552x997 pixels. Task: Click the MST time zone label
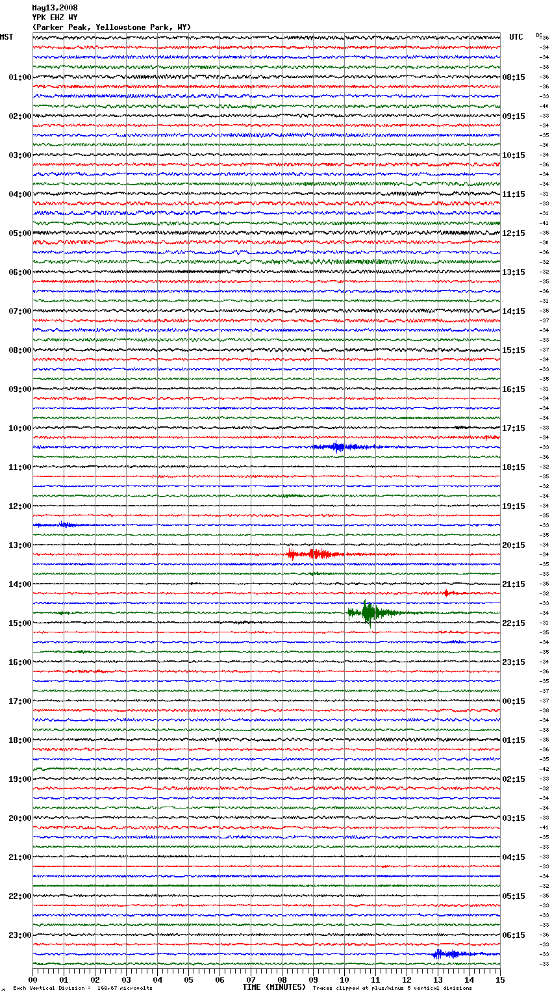(x=6, y=37)
